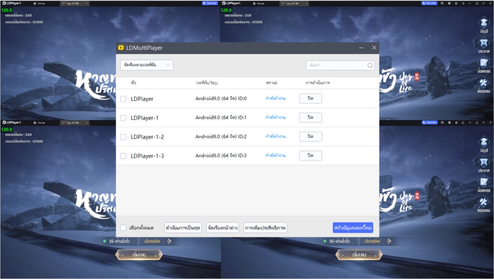Click กำลังทำงาน status for LDPlayer-1-3

click(x=275, y=155)
